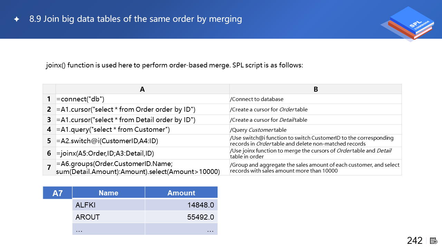
Task: Click the slide title '8.9 Join big data tables'
Action: 135,19
